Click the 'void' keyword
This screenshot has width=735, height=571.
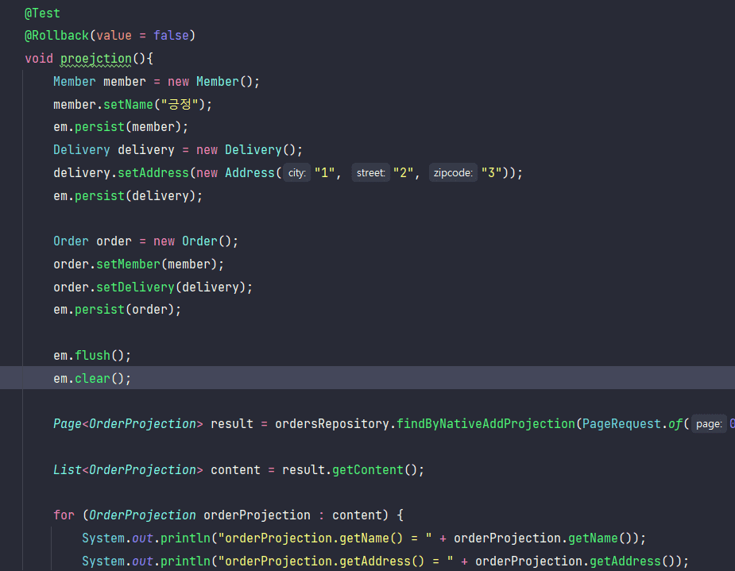(39, 59)
